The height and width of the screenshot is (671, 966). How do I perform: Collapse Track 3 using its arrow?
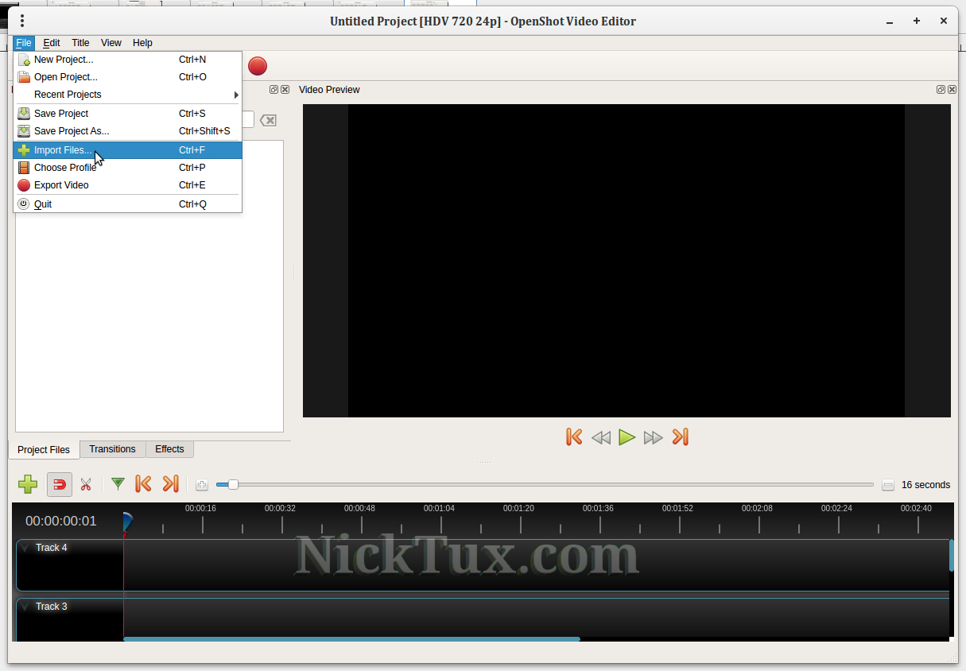25,607
